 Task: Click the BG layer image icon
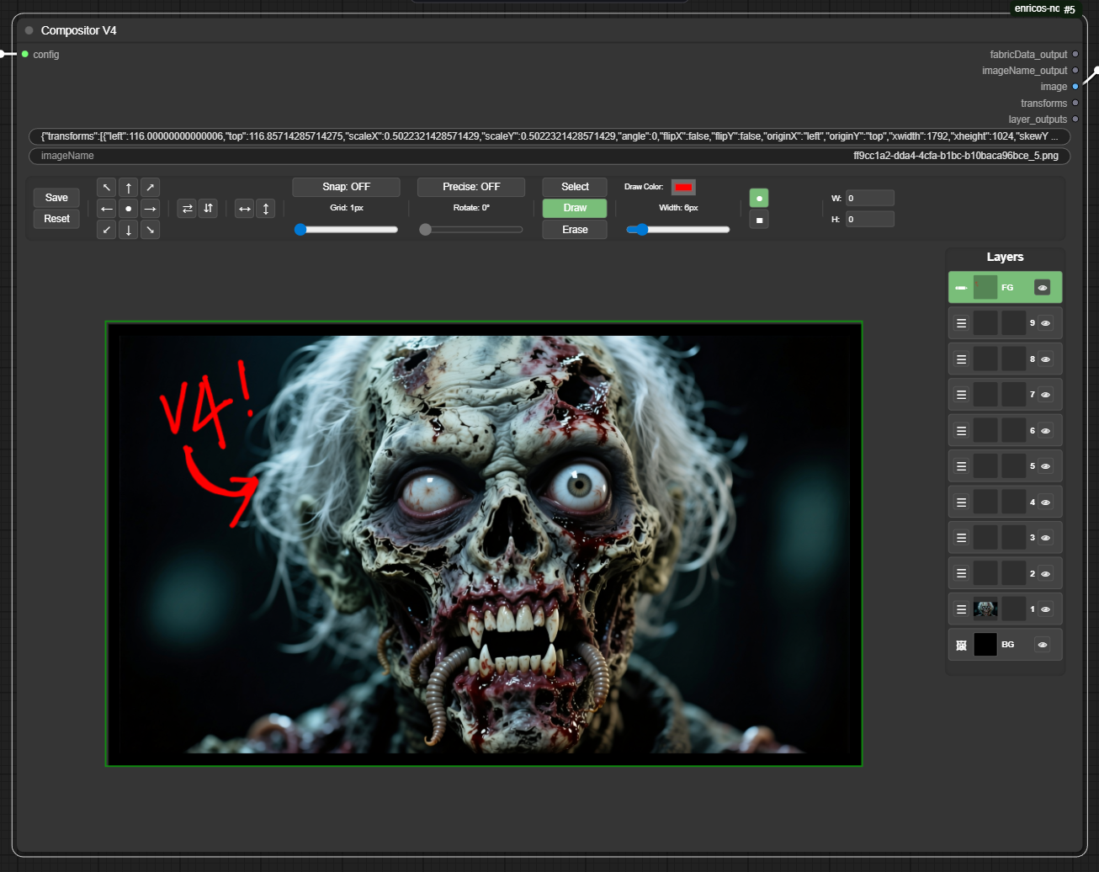click(961, 646)
